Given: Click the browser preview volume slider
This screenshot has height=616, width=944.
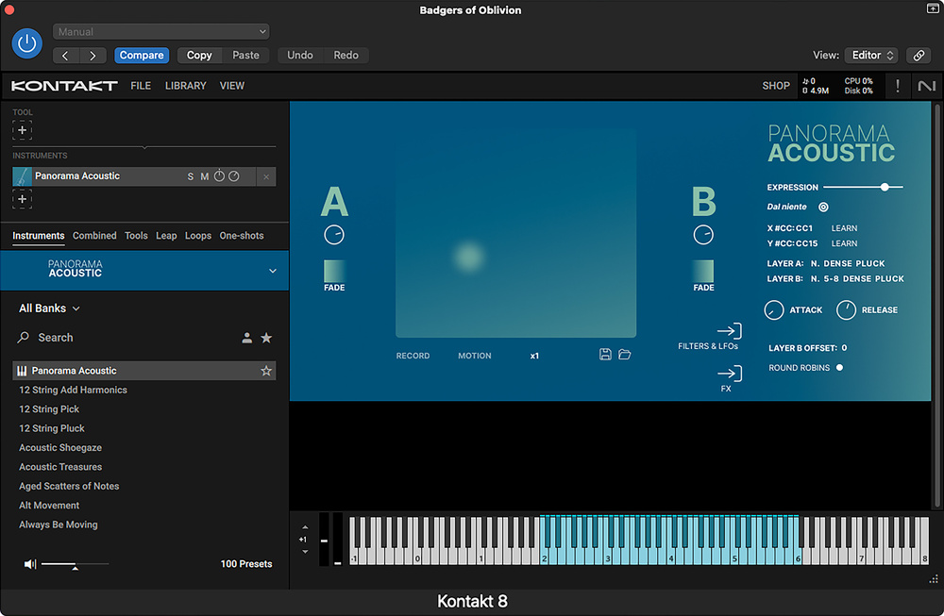Looking at the screenshot, I should coord(75,564).
